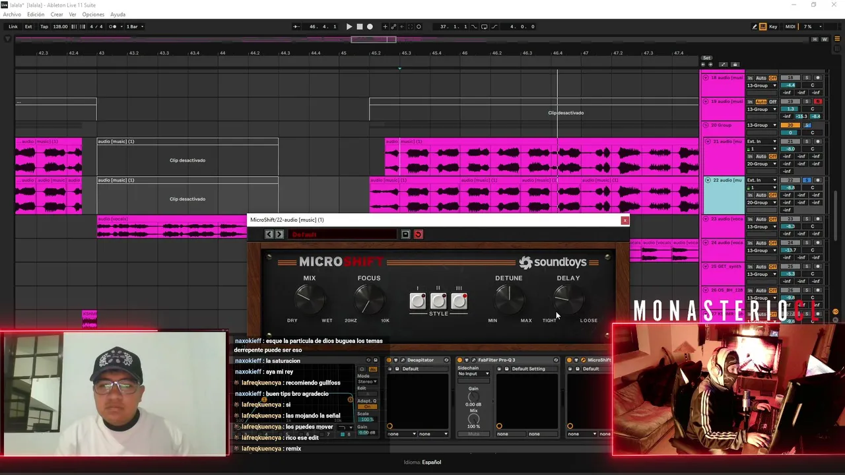The image size is (845, 475).
Task: Load next MicroShift preset arrow
Action: 279,234
